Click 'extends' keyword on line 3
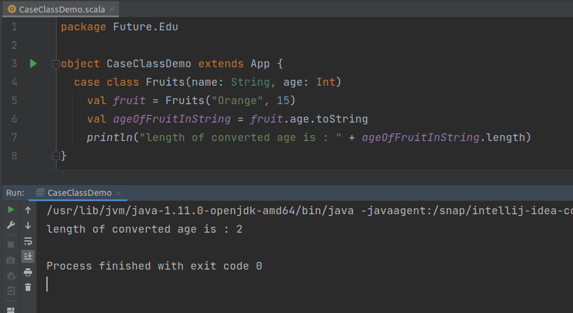The image size is (573, 313). (221, 64)
